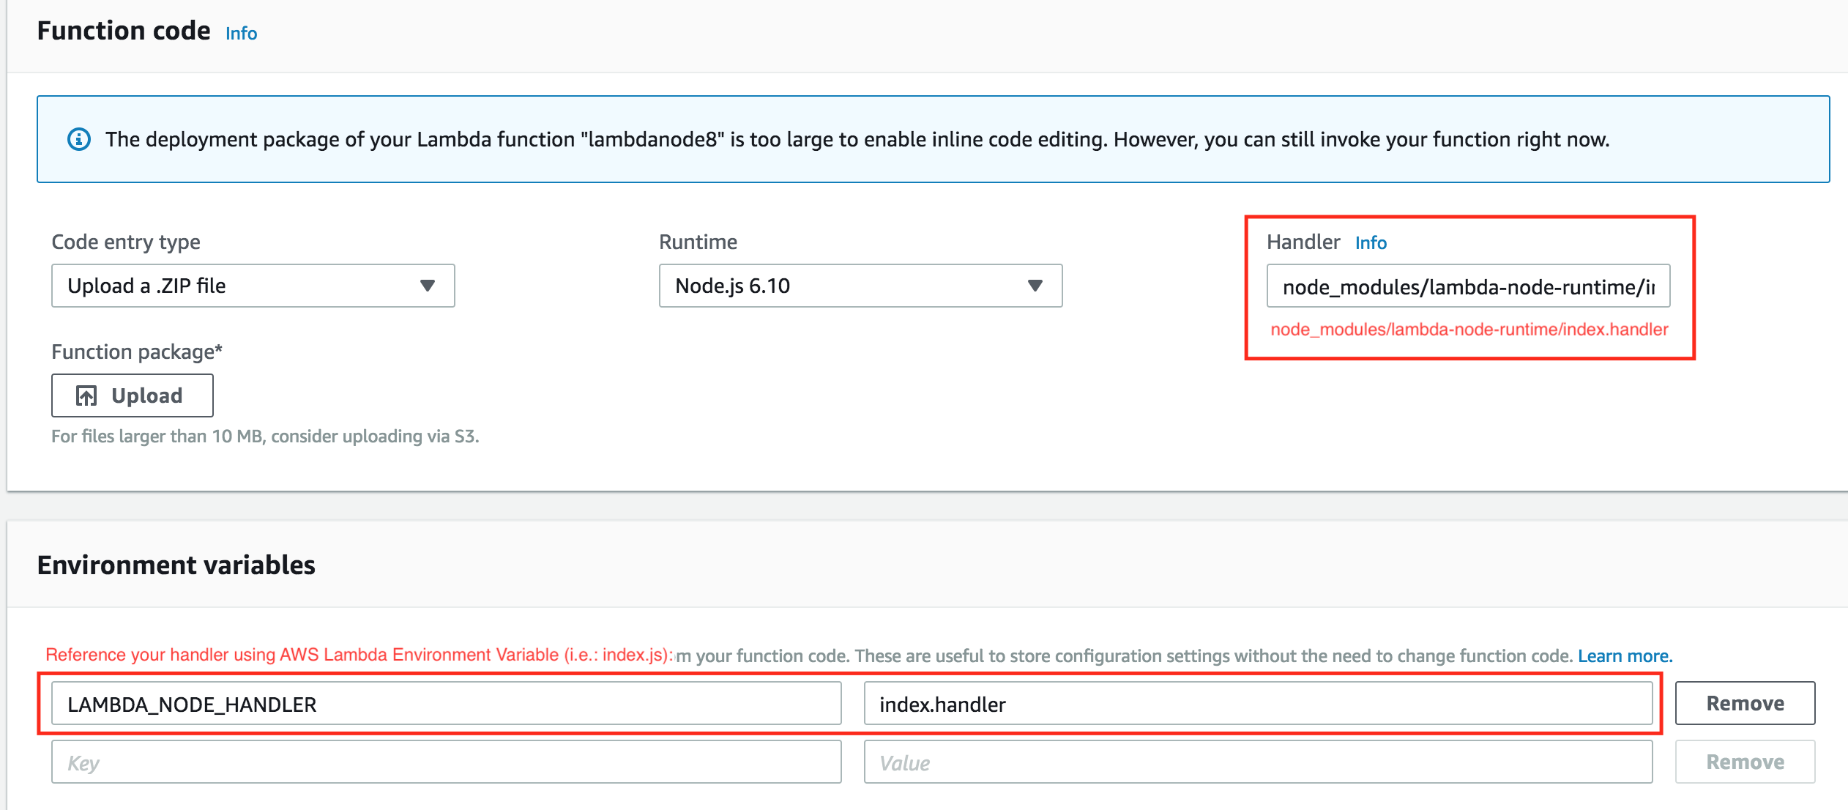Click the Learn more link
Image resolution: width=1848 pixels, height=810 pixels.
(x=1624, y=656)
